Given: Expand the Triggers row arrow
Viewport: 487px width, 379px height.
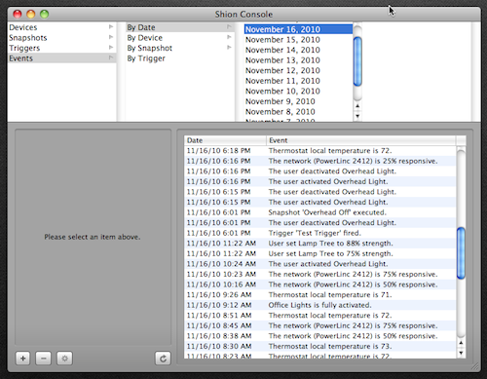Looking at the screenshot, I should click(111, 48).
